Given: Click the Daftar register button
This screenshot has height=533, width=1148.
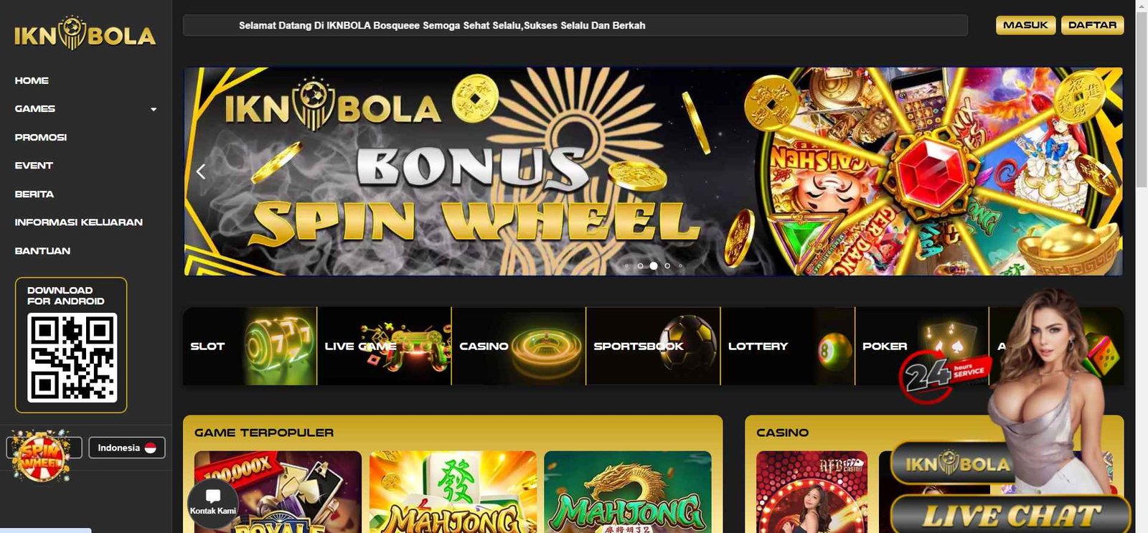Looking at the screenshot, I should 1092,25.
